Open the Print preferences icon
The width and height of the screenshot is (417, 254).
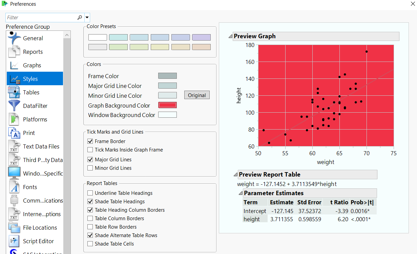coord(14,133)
